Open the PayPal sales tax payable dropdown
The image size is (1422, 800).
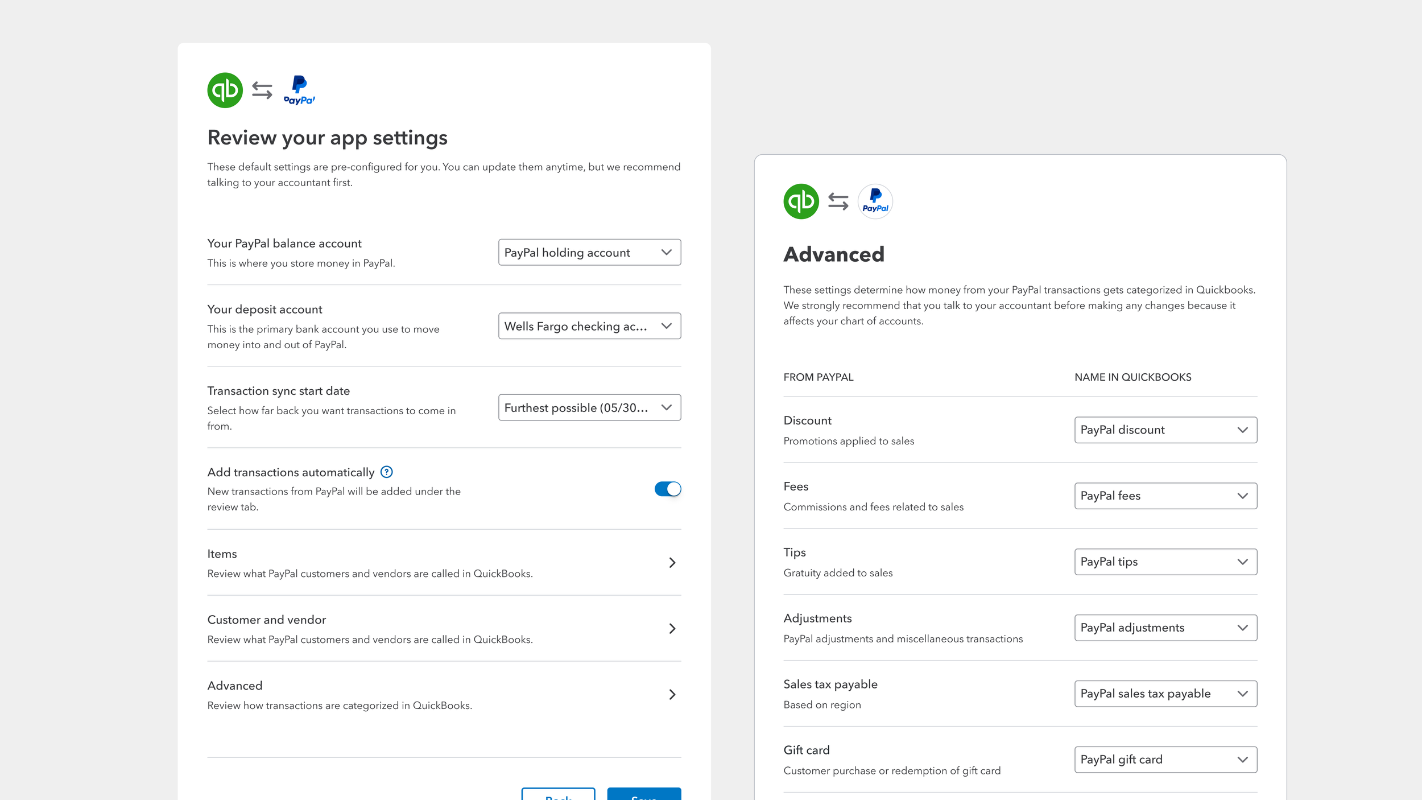coord(1165,694)
